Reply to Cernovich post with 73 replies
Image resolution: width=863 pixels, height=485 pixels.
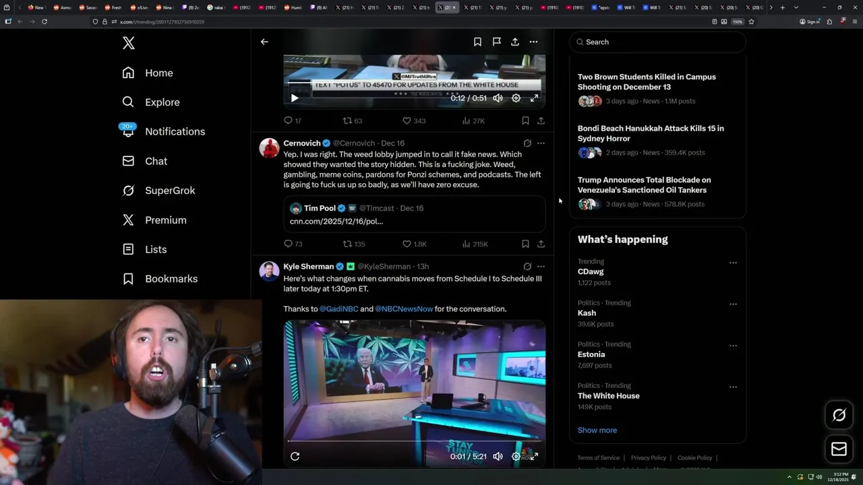(x=293, y=244)
